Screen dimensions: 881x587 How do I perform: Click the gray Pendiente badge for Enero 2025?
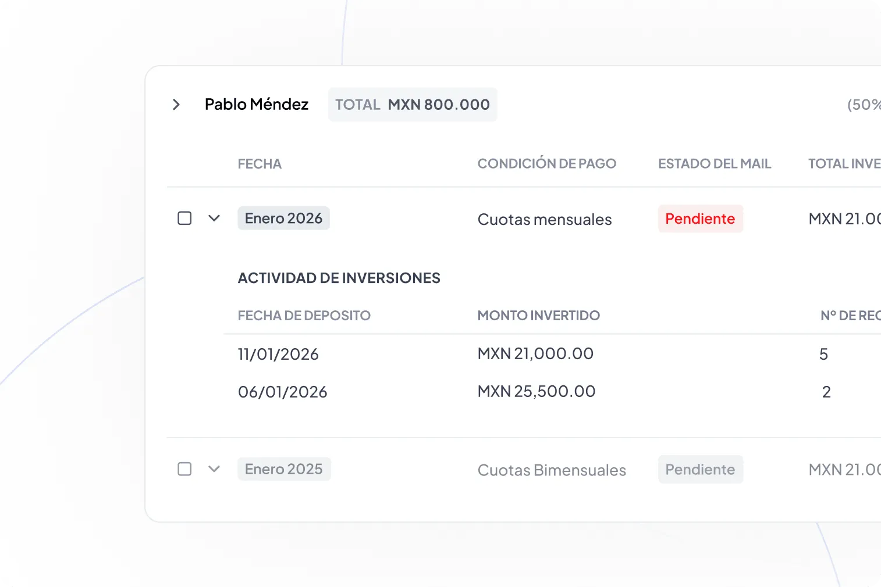[x=700, y=469]
